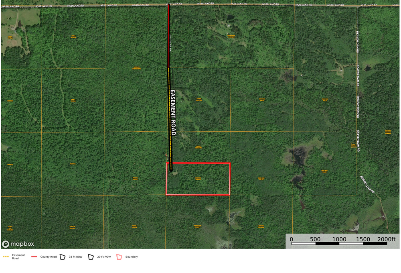Click the 33 Ft ROW polygon icon
The width and height of the screenshot is (401, 273).
tap(63, 257)
